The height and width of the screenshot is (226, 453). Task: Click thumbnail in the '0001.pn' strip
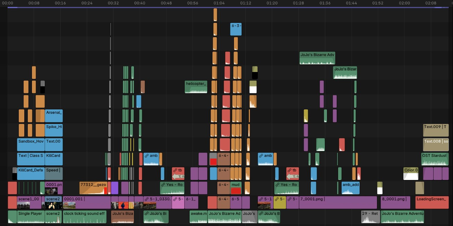point(51,191)
